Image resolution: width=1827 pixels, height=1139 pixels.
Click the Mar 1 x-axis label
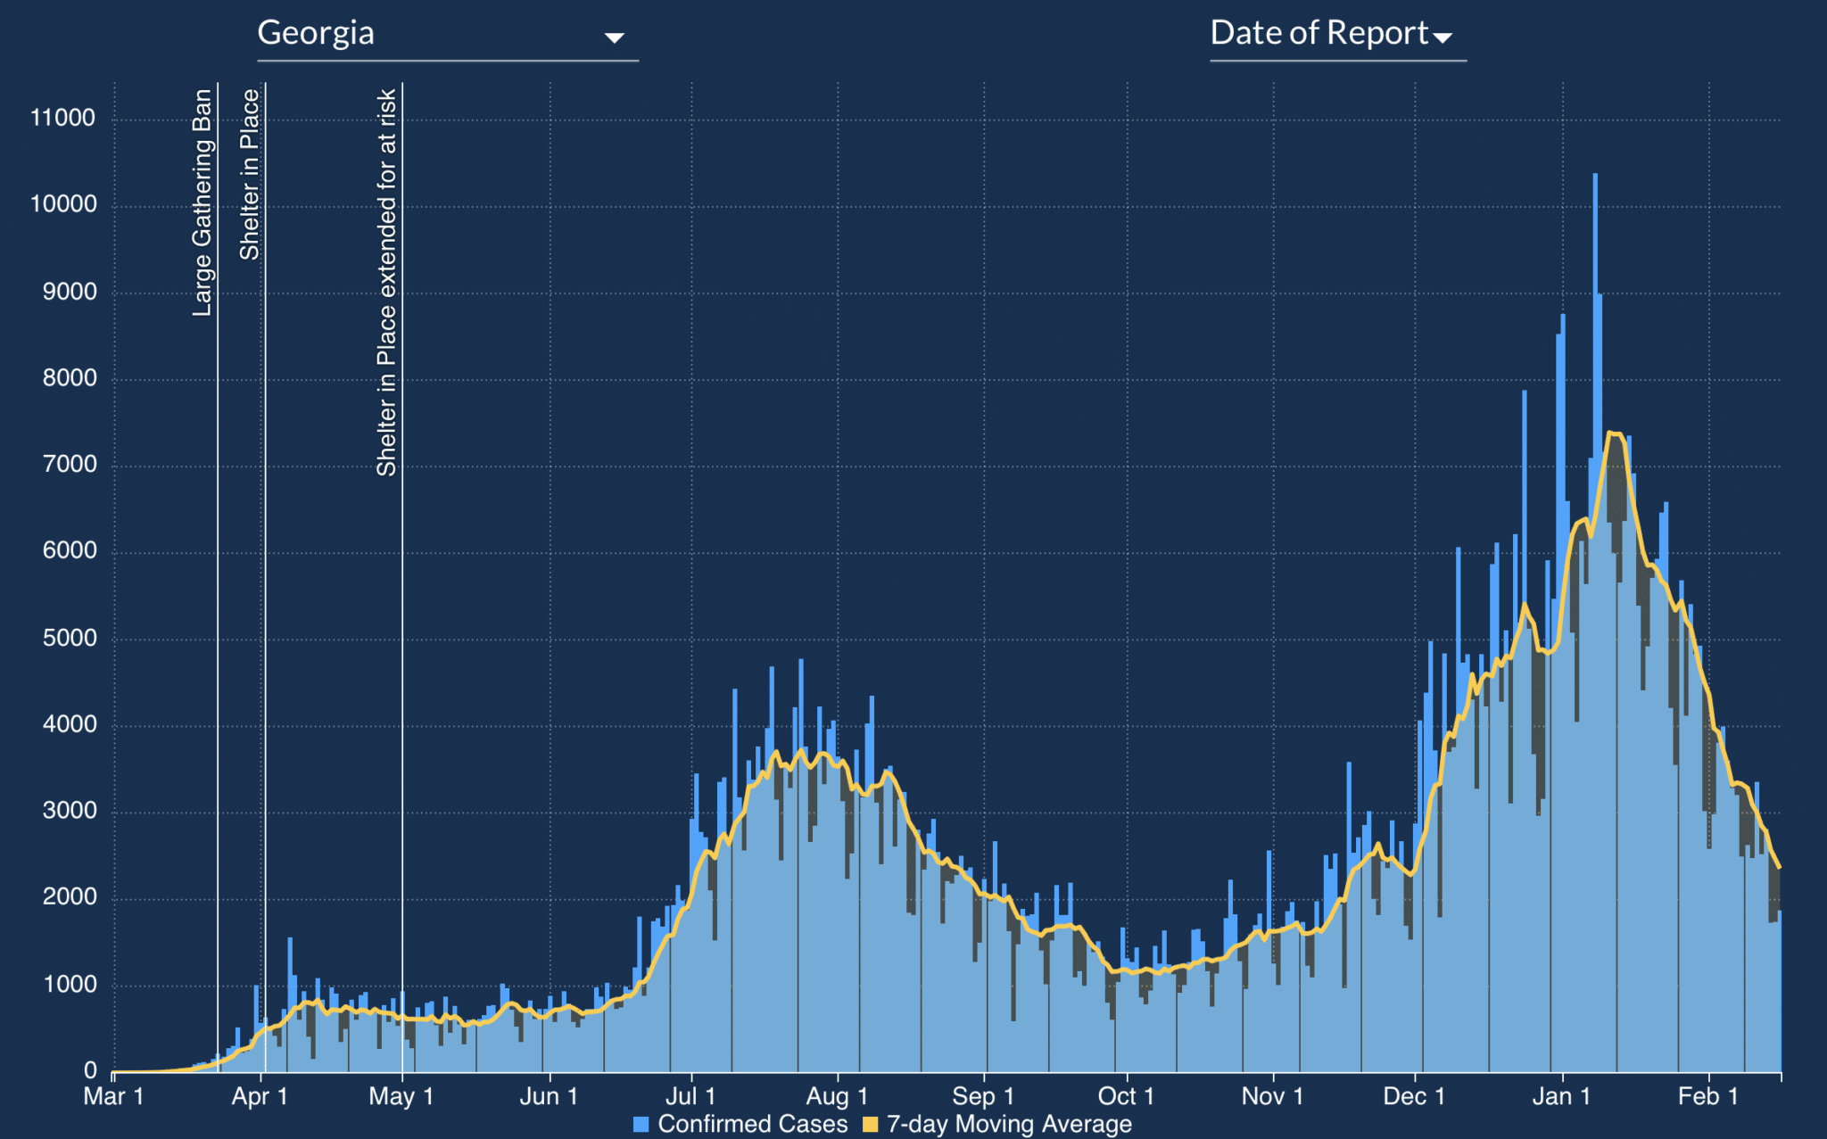point(113,1096)
